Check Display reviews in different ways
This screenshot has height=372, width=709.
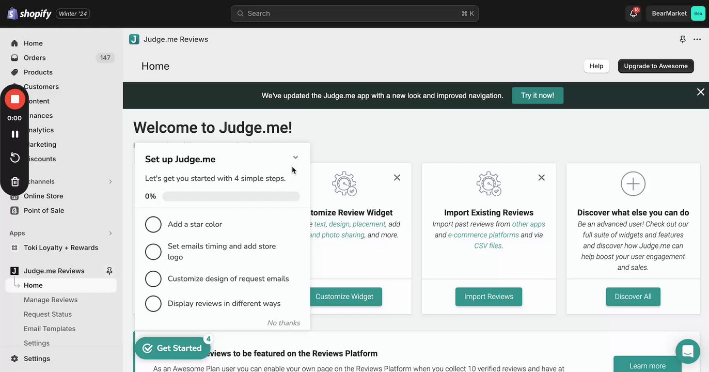(x=153, y=303)
